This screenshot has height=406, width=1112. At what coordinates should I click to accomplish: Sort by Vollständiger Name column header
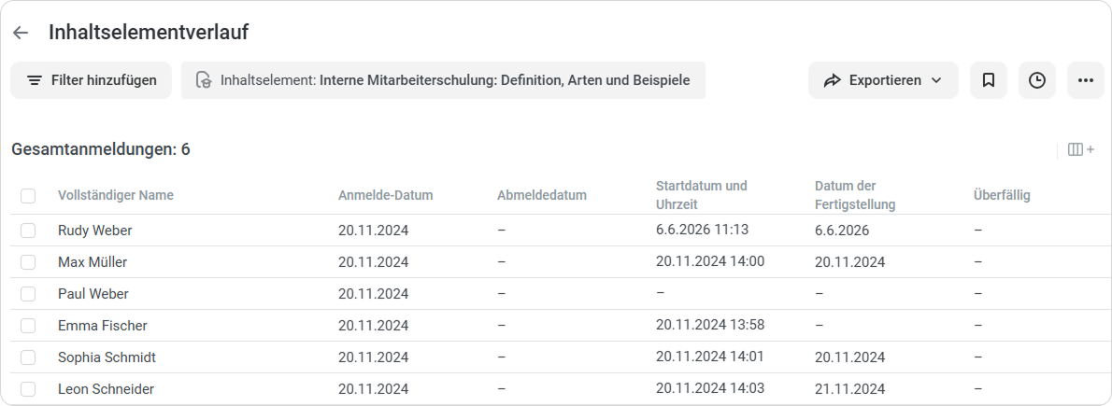click(x=116, y=195)
